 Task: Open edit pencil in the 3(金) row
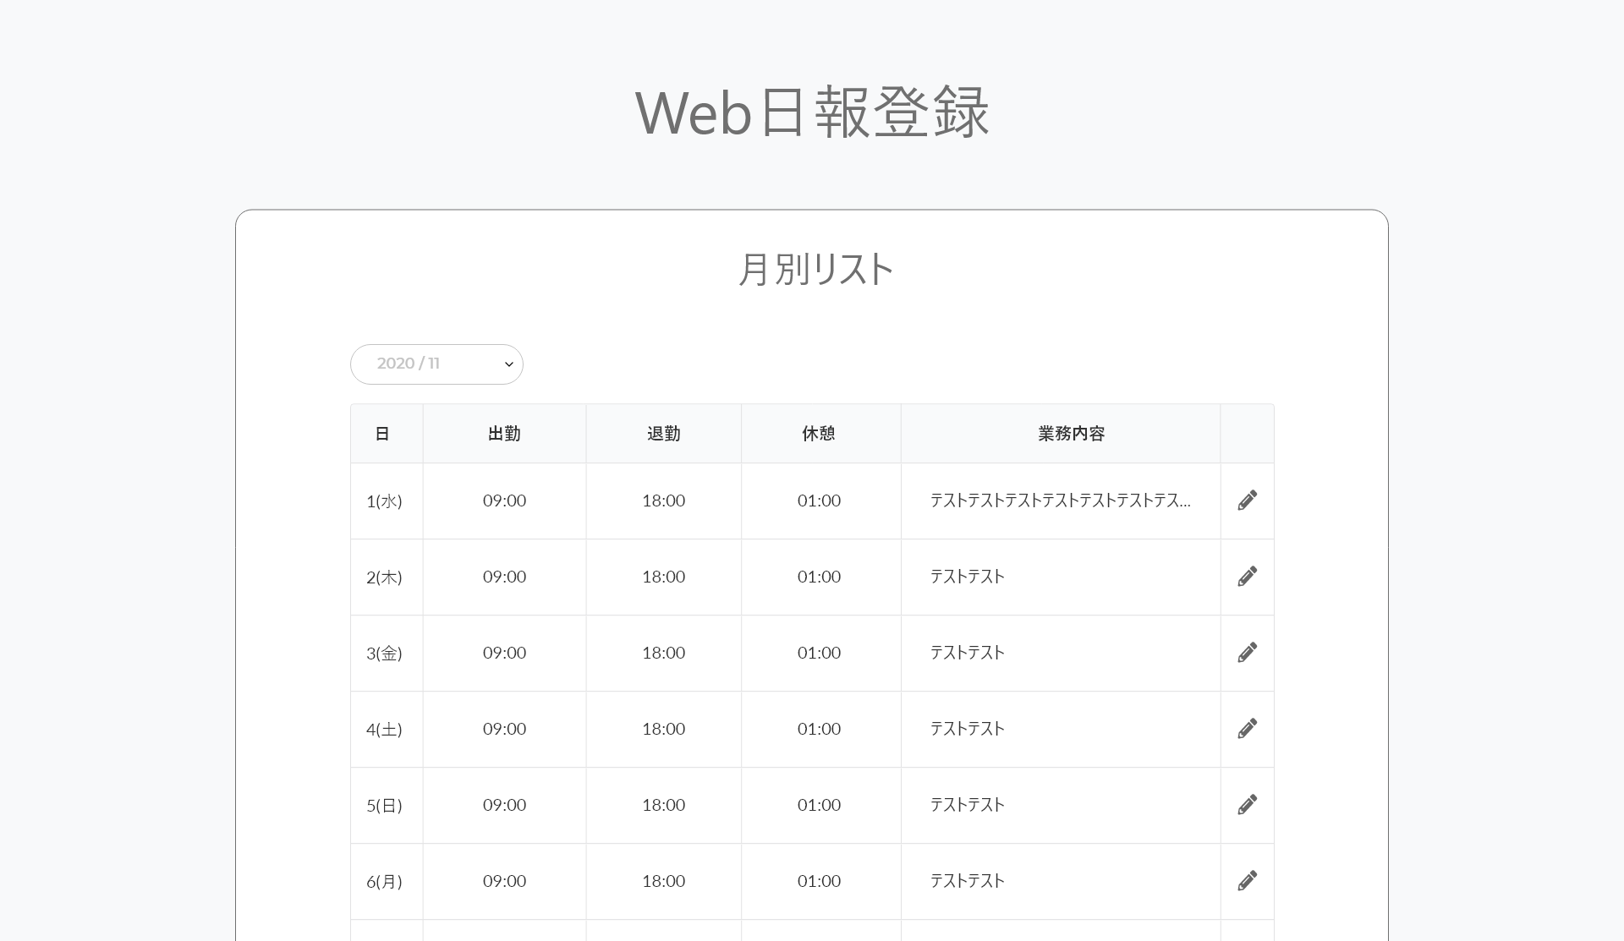pos(1247,653)
